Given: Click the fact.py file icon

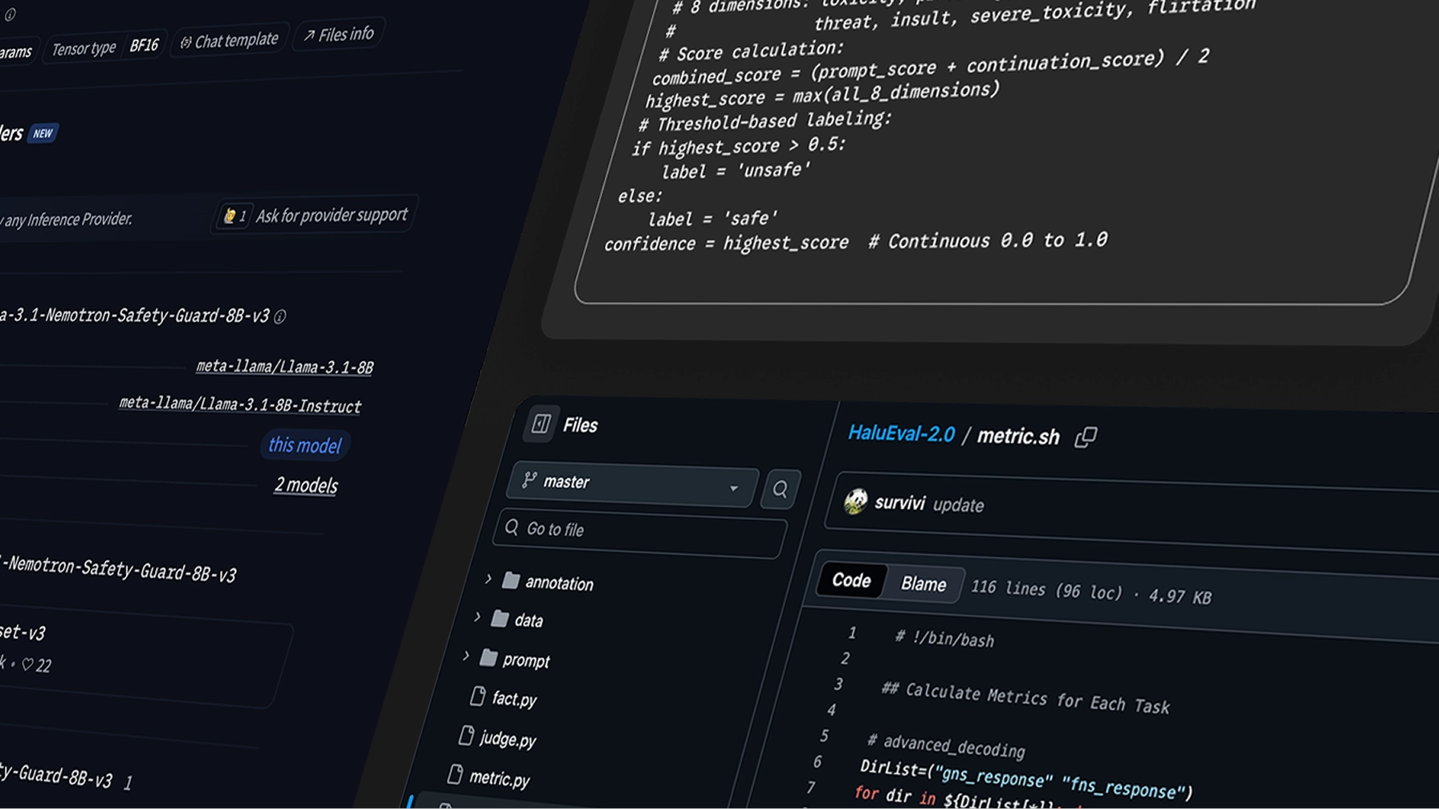Looking at the screenshot, I should pos(478,696).
